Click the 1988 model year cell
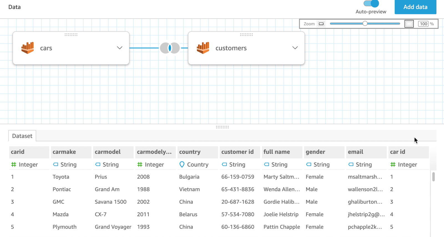 pos(143,189)
